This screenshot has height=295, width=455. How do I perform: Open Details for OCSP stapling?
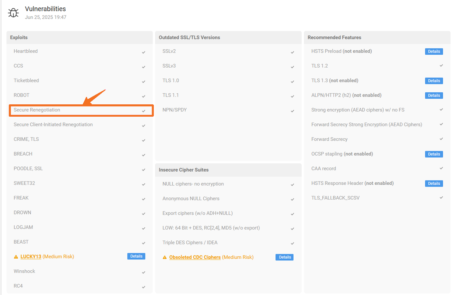pyautogui.click(x=434, y=154)
